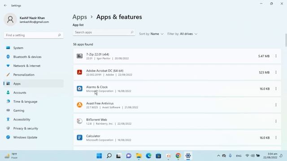The image size is (287, 161).
Task: Open options menu for Avast Free Antivirus
Action: pos(276,105)
